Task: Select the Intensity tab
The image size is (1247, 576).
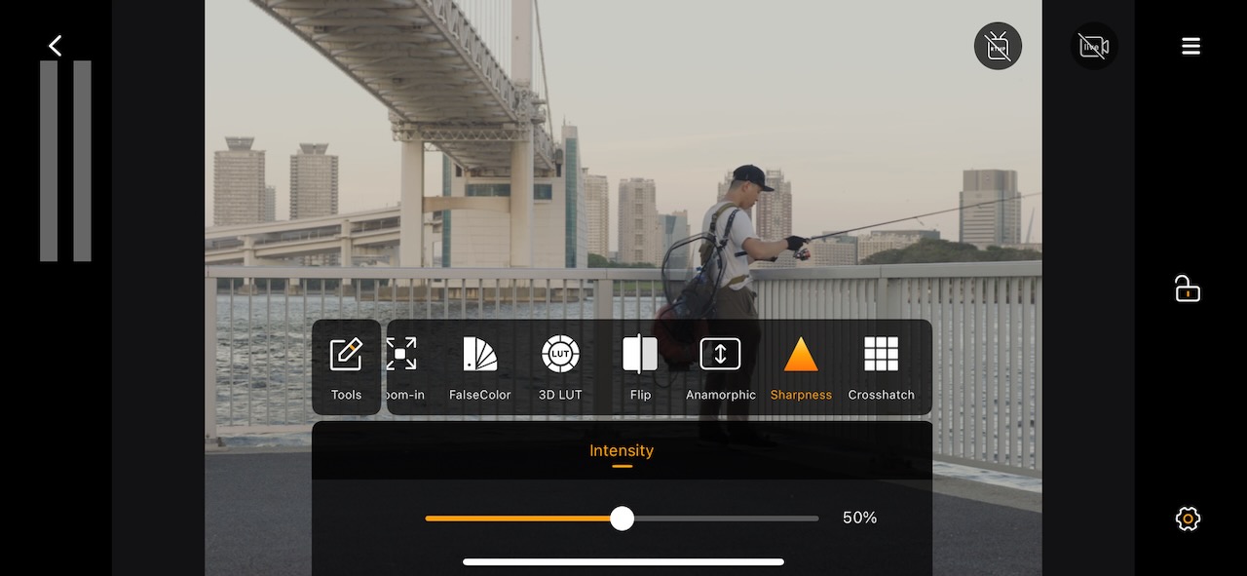Action: 622,451
